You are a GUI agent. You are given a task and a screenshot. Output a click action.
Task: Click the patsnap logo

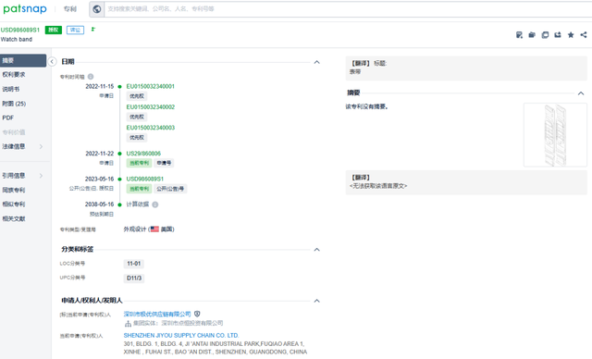point(25,8)
